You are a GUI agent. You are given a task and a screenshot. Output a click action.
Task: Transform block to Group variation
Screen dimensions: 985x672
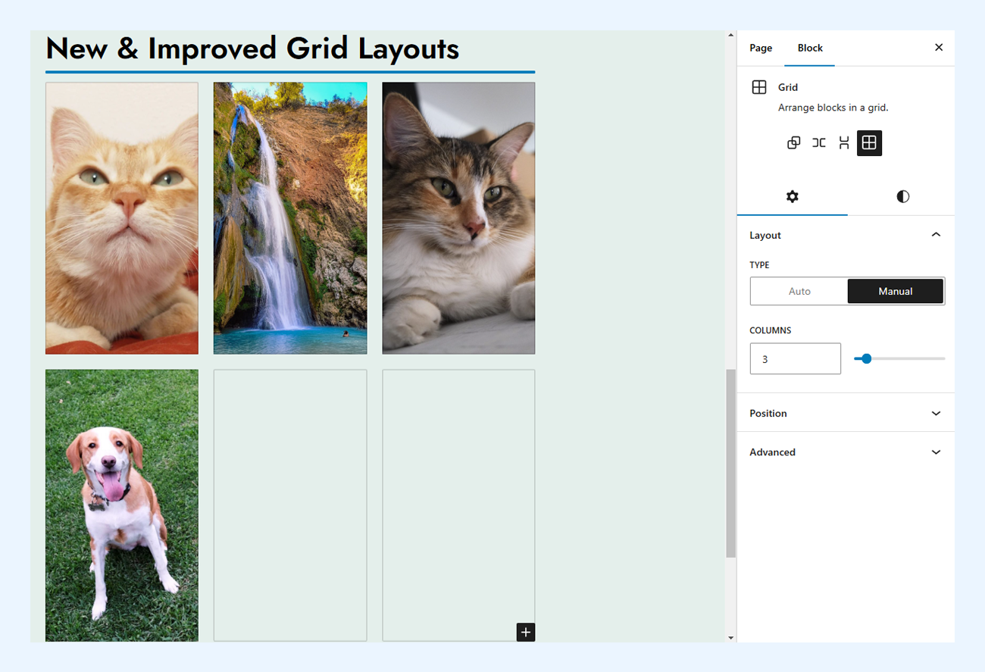click(x=793, y=142)
